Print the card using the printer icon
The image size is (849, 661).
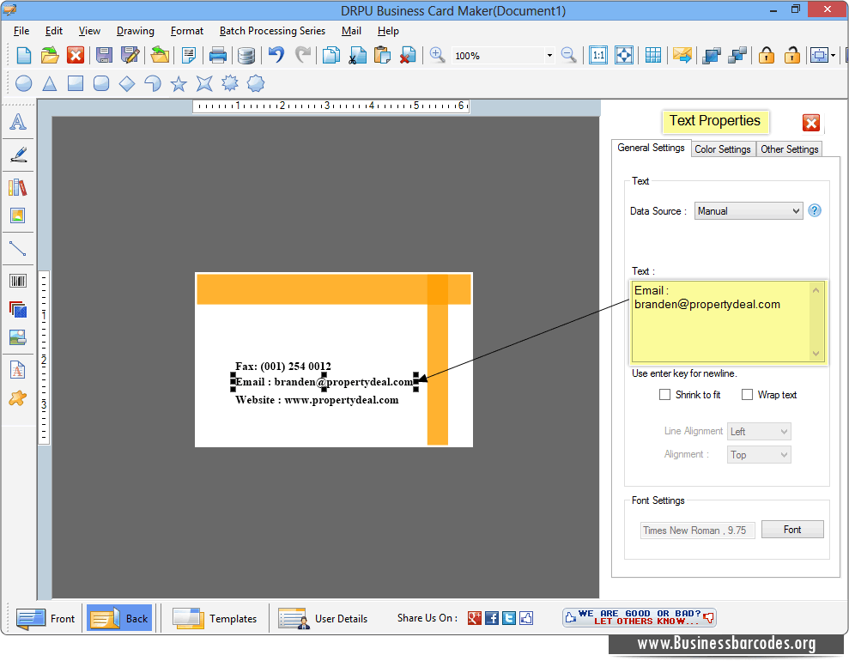pos(218,55)
